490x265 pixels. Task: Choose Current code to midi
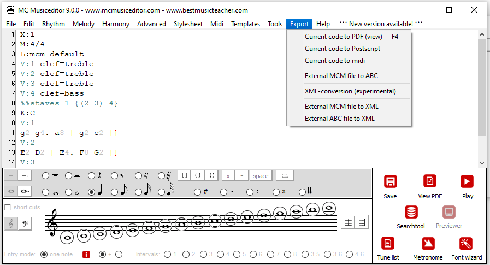349,61
